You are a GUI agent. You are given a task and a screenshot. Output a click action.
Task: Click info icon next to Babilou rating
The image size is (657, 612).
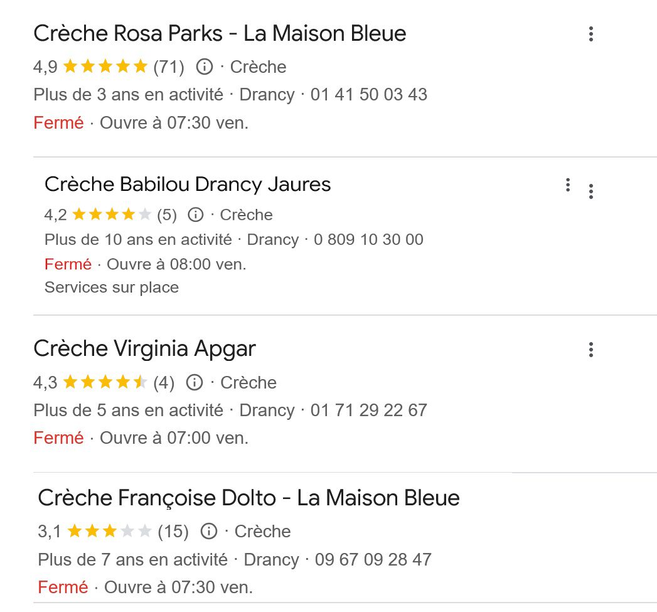195,215
